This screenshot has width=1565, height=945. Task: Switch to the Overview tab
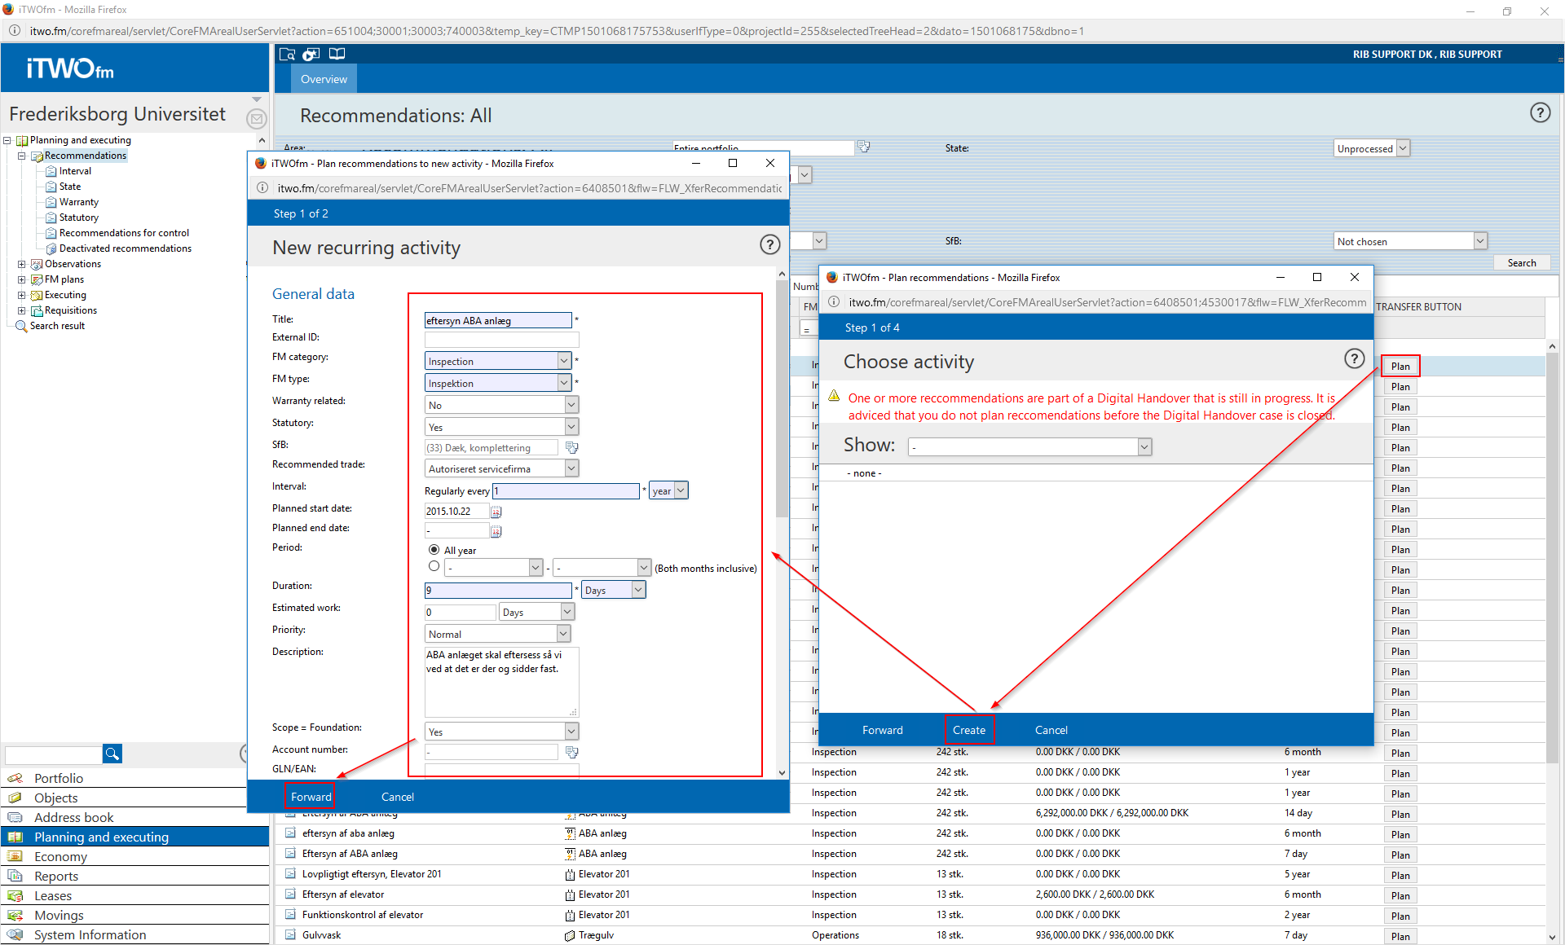pyautogui.click(x=324, y=79)
